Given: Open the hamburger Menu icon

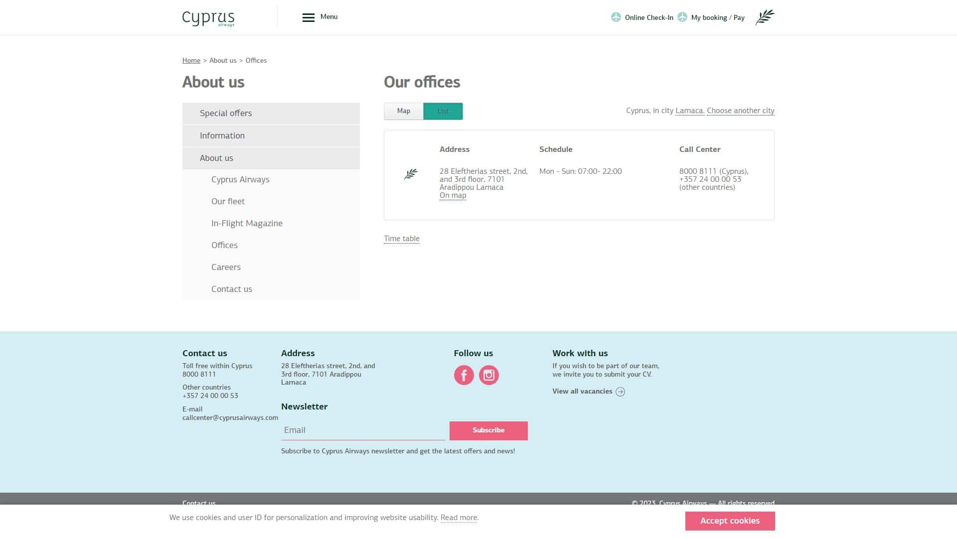Looking at the screenshot, I should coord(308,17).
